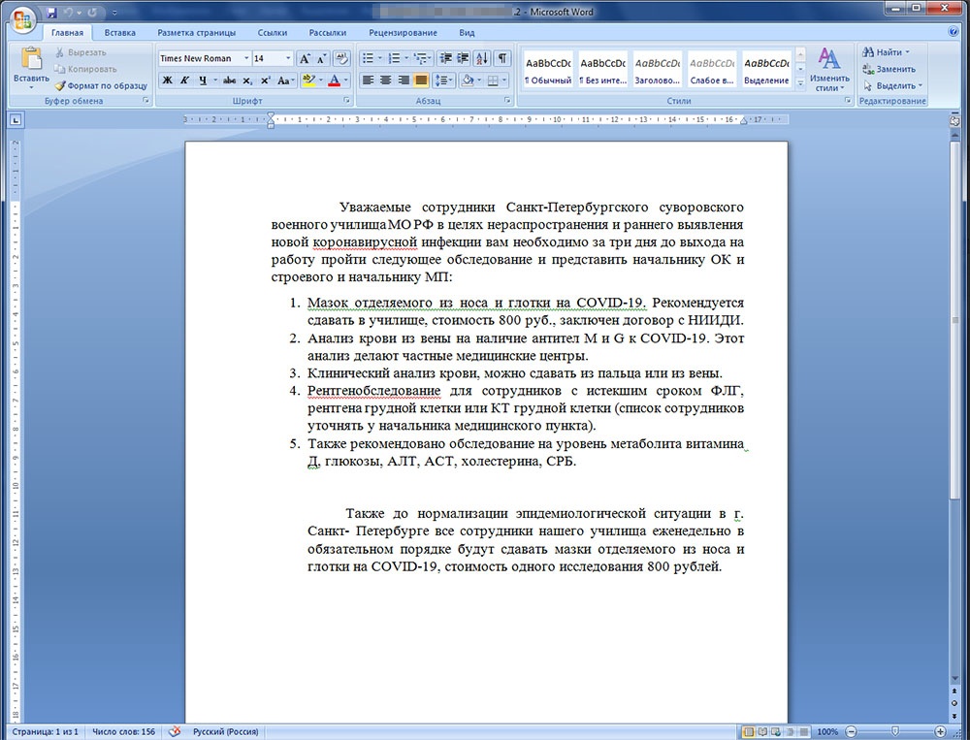Switch to the Ссылки tab

[x=273, y=33]
